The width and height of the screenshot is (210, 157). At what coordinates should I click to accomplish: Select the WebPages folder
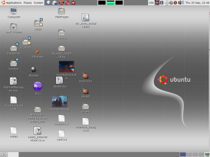[x=62, y=11]
